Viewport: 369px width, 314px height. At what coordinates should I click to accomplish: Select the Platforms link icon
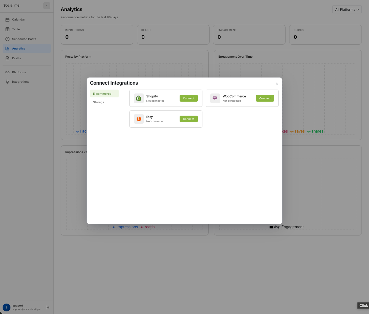pos(7,72)
